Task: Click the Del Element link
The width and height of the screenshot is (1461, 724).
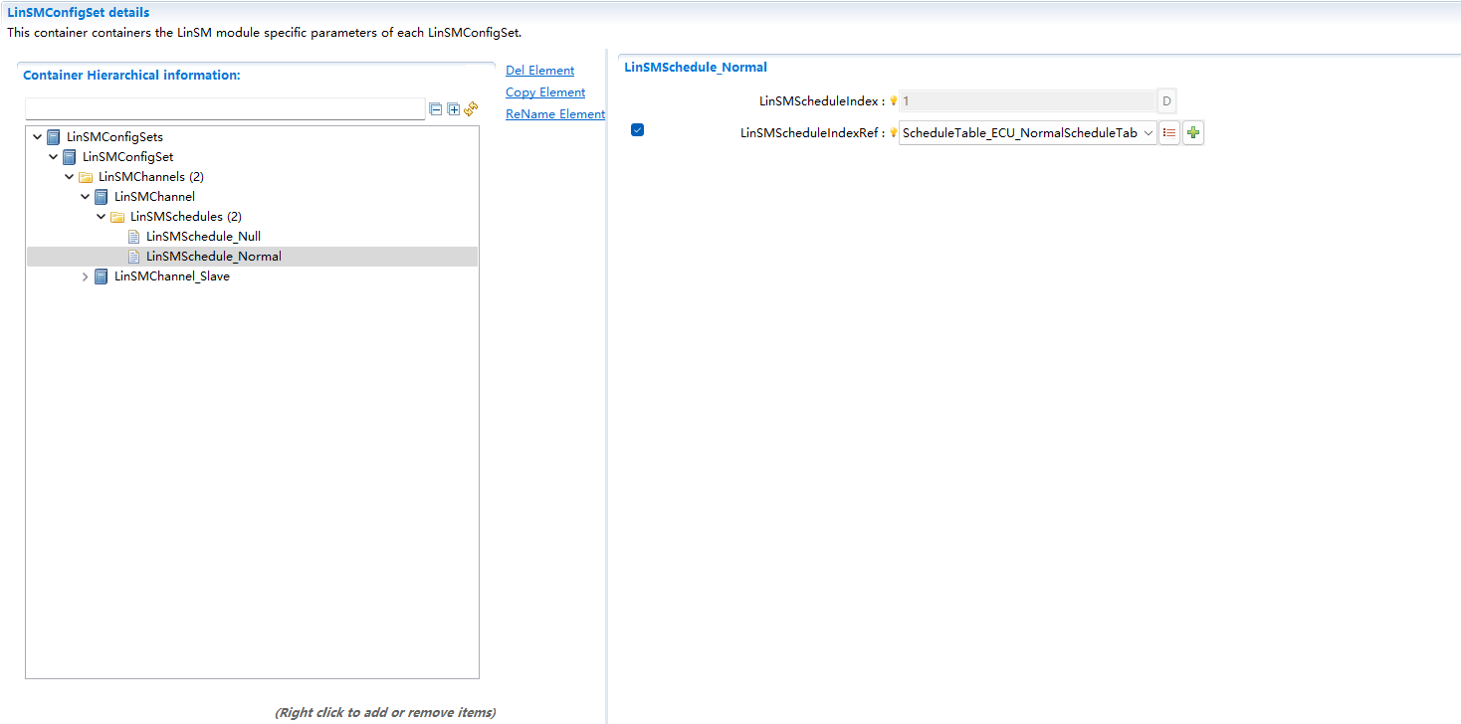Action: 539,70
